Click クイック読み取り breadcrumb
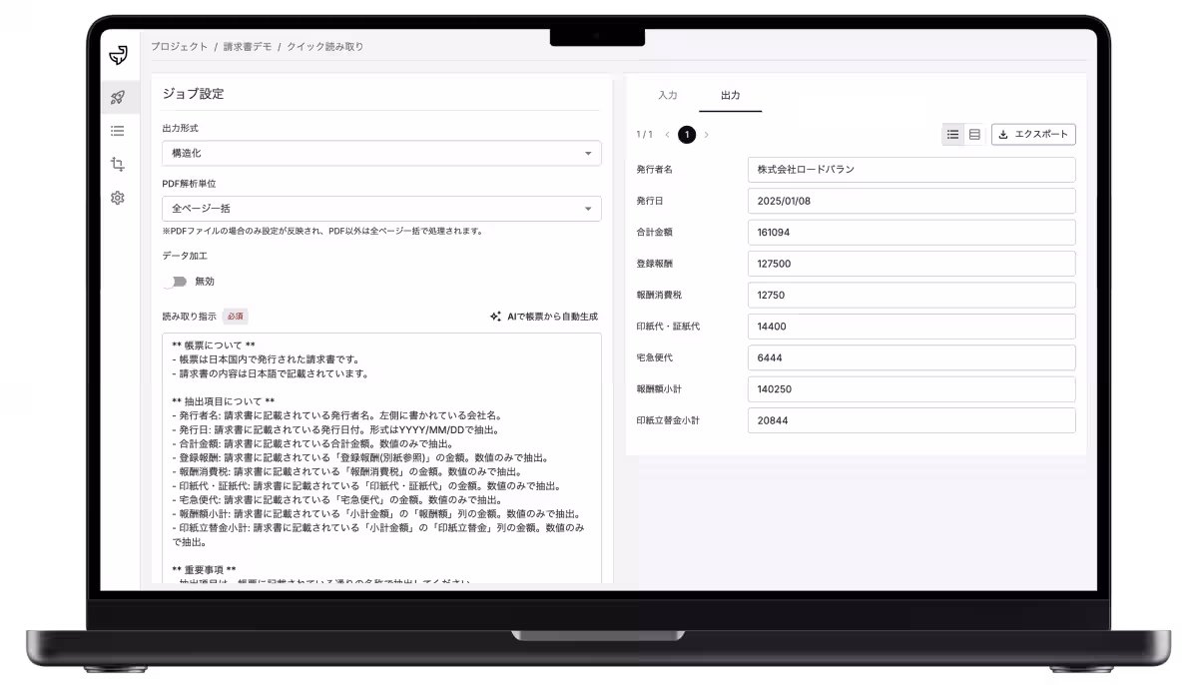Image resolution: width=1198 pixels, height=685 pixels. click(x=325, y=47)
